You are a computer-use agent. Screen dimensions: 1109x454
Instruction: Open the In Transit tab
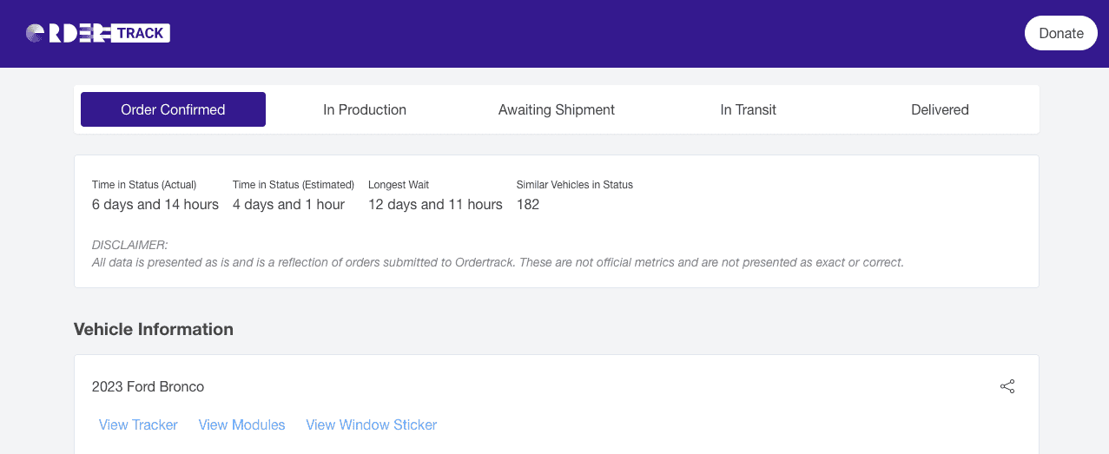click(x=748, y=109)
